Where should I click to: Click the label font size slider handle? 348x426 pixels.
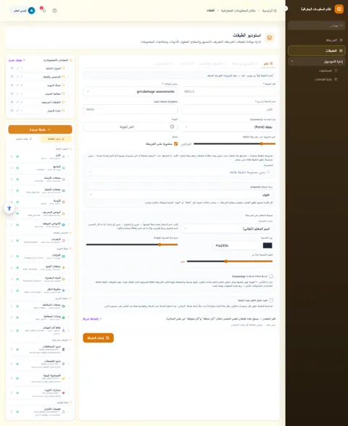click(x=159, y=245)
